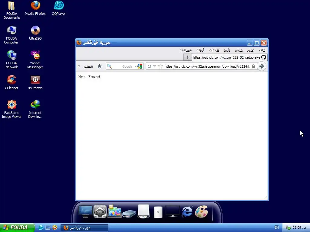Open the عرض (View) menu
The width and height of the screenshot is (310, 232).
coord(239,50)
